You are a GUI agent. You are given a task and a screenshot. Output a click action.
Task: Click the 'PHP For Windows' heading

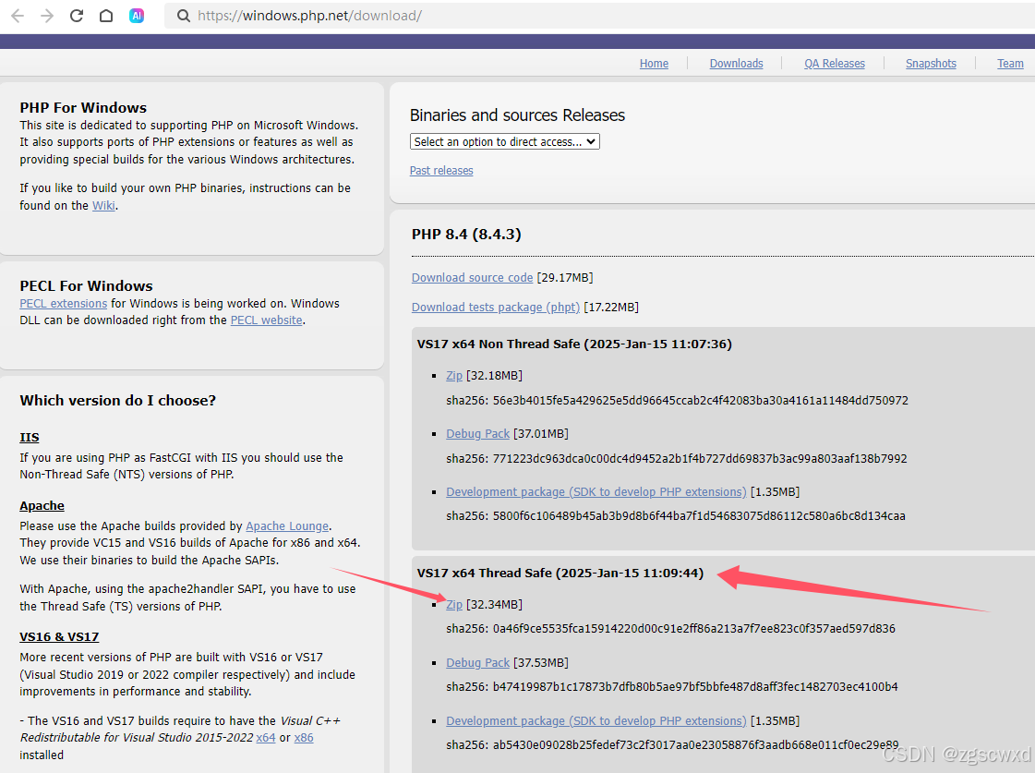(83, 108)
